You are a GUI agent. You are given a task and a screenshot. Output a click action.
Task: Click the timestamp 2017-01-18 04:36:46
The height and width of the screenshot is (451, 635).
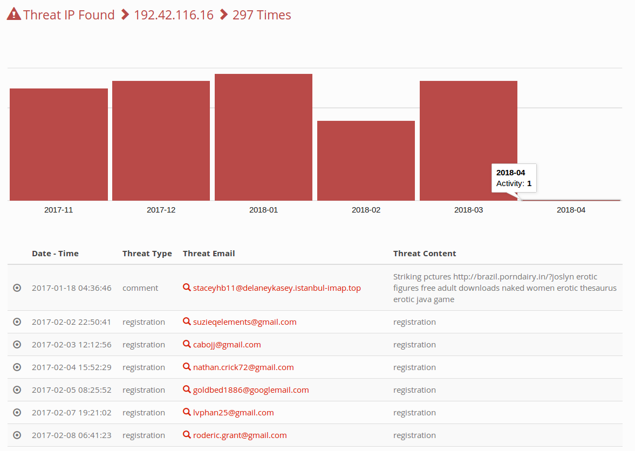click(x=72, y=288)
